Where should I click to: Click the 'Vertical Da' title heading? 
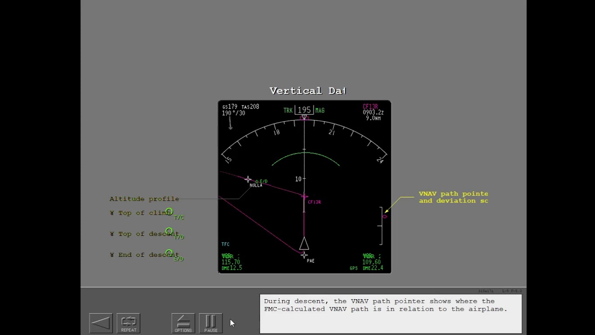click(x=308, y=91)
